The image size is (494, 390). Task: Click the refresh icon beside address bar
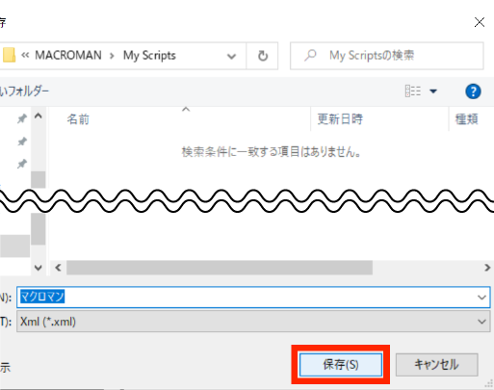[x=263, y=56]
